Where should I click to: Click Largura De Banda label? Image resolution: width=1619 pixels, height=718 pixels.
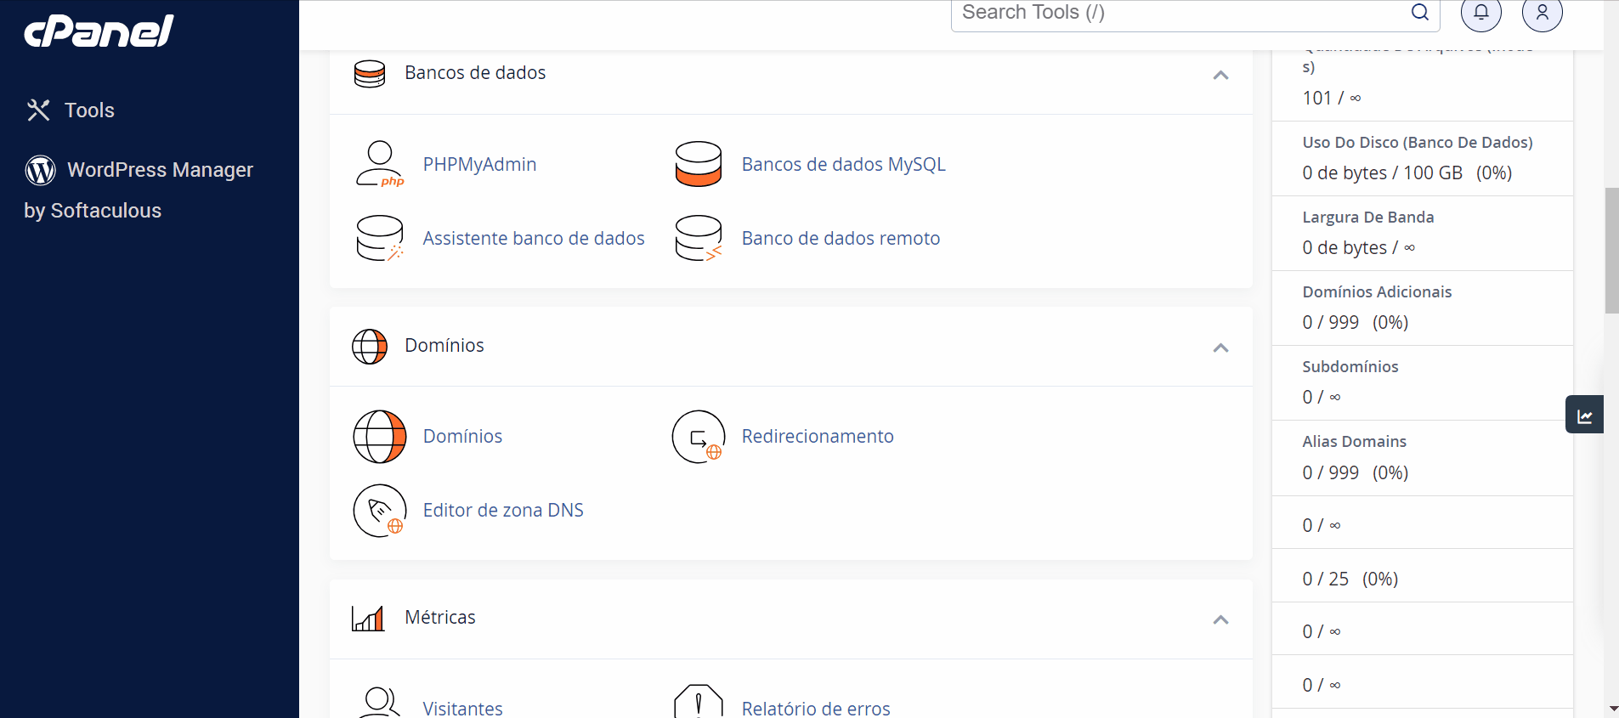click(1368, 218)
